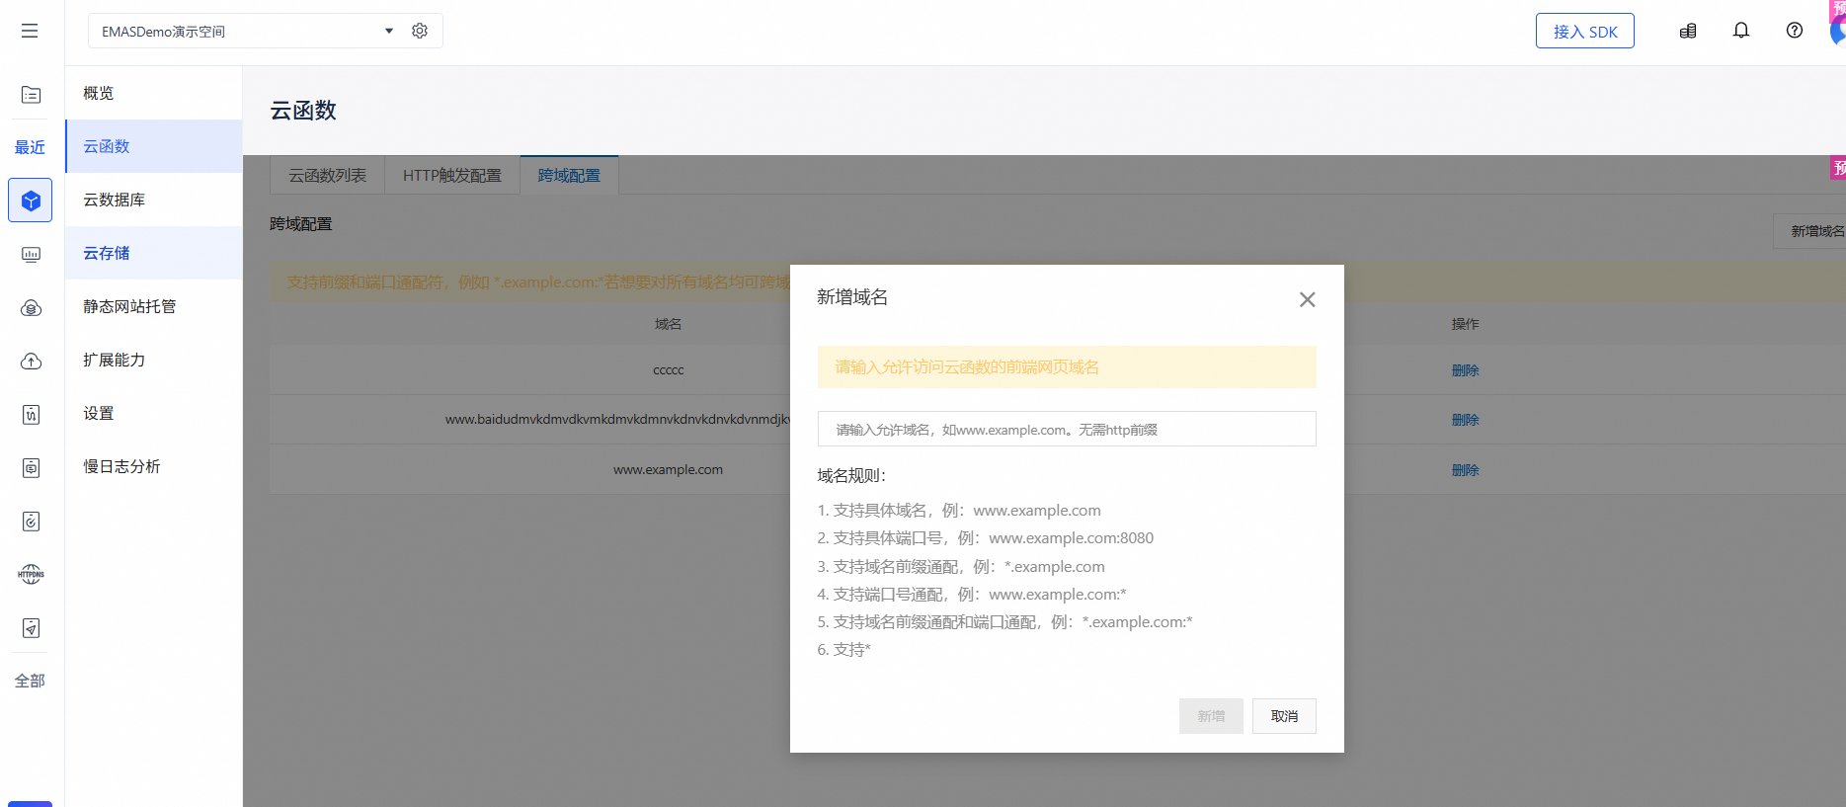
Task: Open the hamburger navigation menu
Action: pyautogui.click(x=30, y=31)
